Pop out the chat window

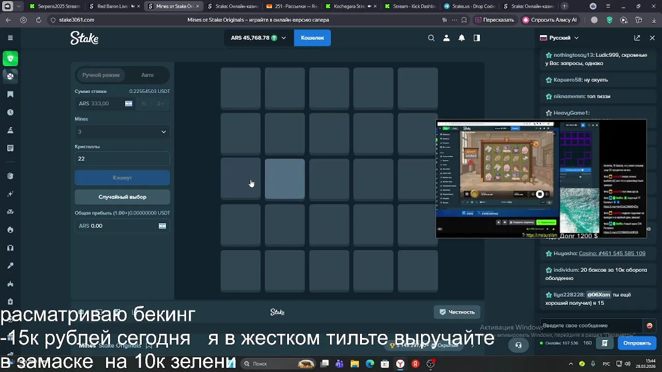tap(637, 38)
